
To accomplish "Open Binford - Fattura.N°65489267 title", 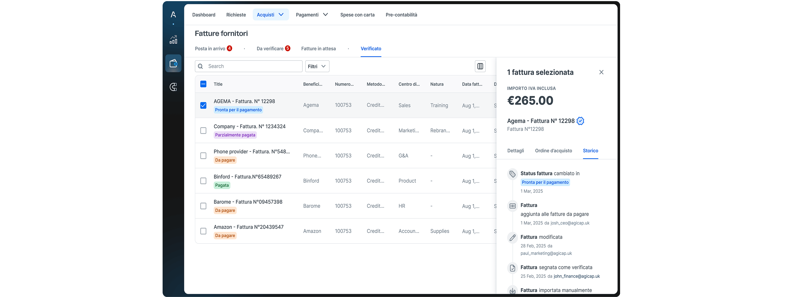I will (x=247, y=177).
